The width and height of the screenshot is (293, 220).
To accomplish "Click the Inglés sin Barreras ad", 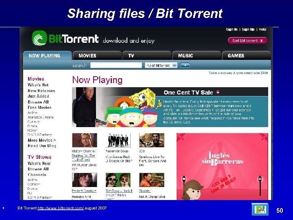I will pos(222,167).
